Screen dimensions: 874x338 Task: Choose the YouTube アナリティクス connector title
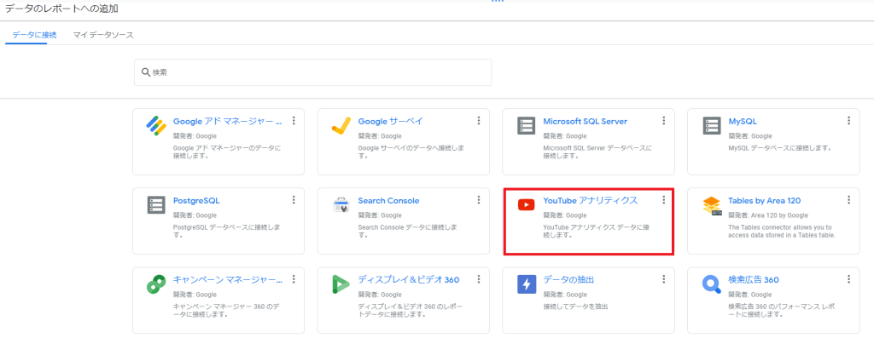pyautogui.click(x=591, y=200)
